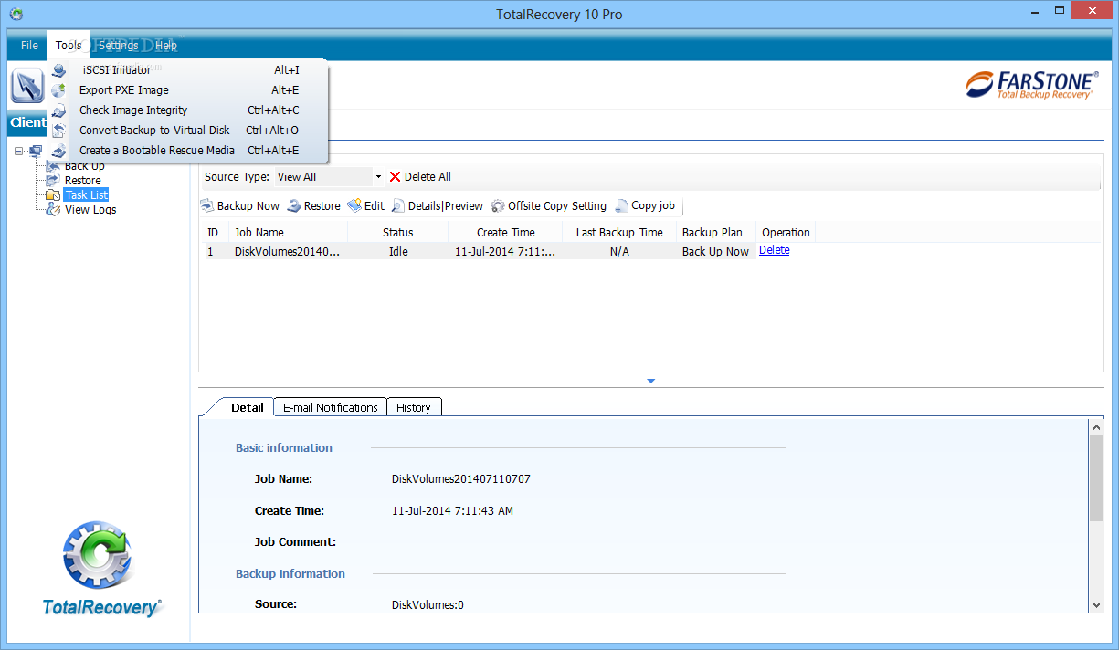
Task: Click the app icon in the title bar
Action: pyautogui.click(x=16, y=15)
